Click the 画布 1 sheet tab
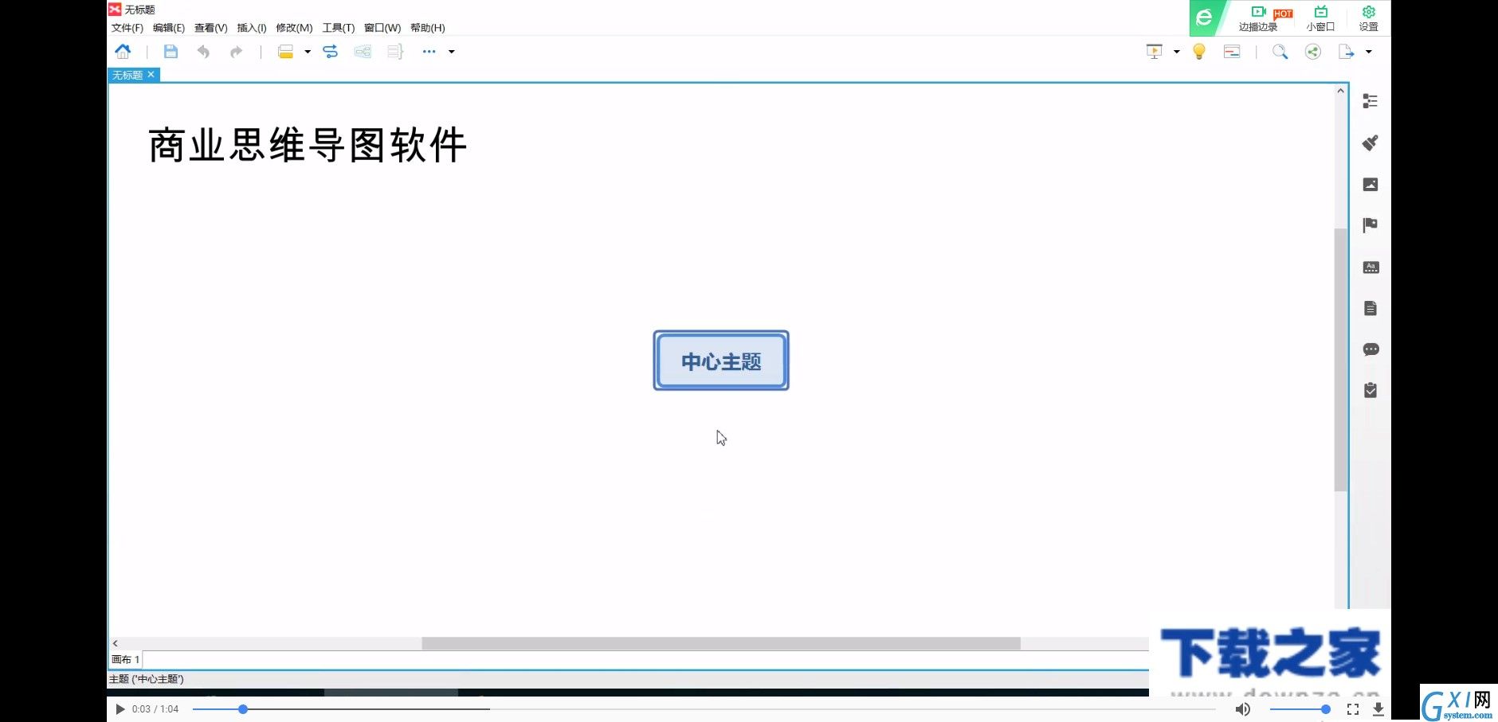Image resolution: width=1498 pixels, height=722 pixels. click(x=126, y=659)
